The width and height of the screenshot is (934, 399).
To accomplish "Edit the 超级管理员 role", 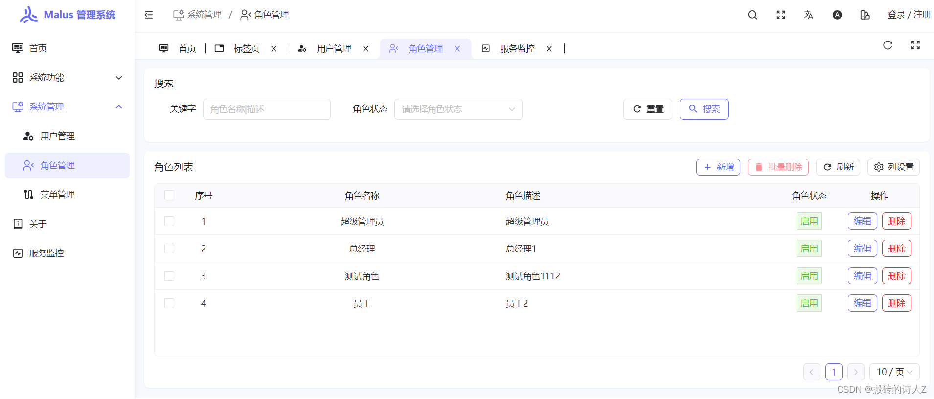I will pos(863,221).
